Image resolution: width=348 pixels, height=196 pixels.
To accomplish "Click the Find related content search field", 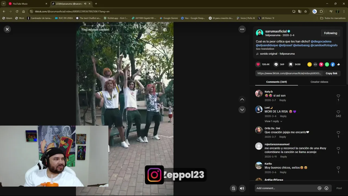I will 120,30.
